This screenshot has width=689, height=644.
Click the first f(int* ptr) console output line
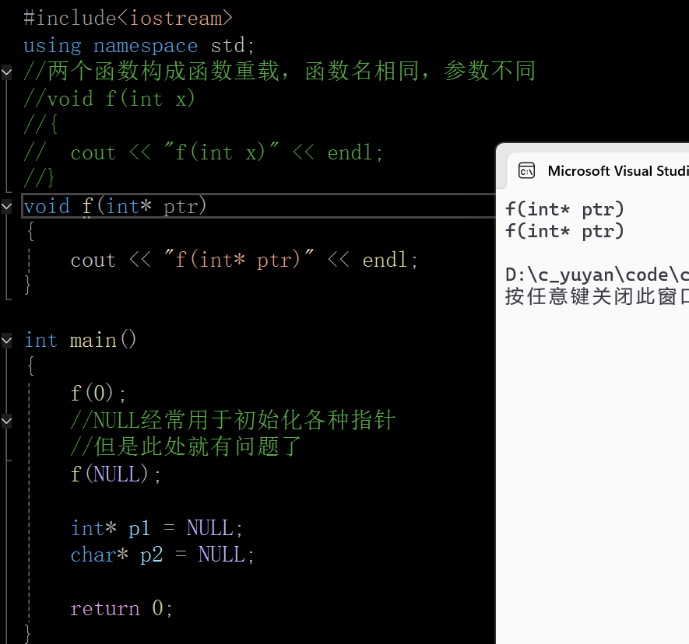click(564, 209)
